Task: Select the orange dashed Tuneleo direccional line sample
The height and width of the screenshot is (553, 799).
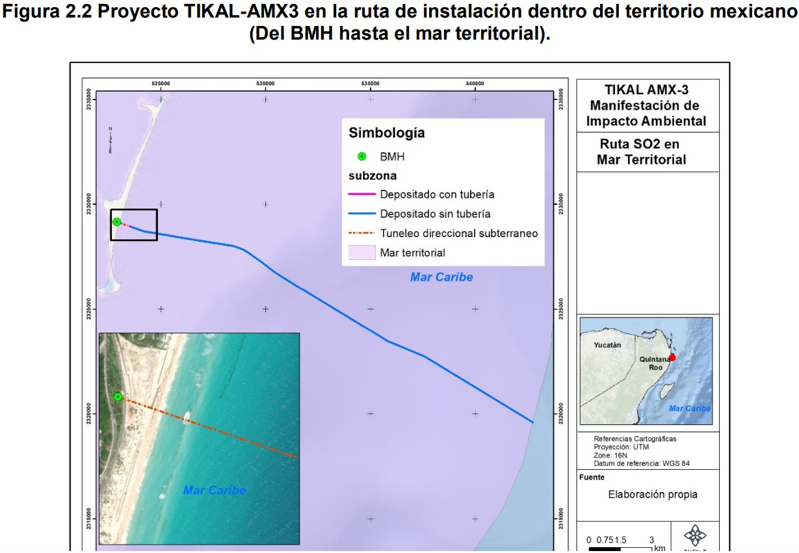Action: [x=362, y=233]
